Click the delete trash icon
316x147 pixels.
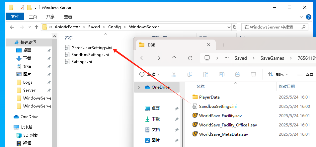click(254, 74)
